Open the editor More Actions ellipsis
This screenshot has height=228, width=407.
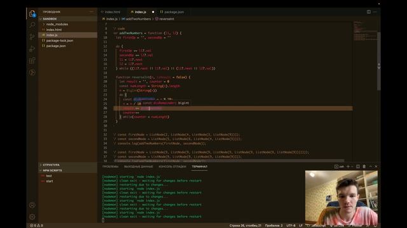375,12
